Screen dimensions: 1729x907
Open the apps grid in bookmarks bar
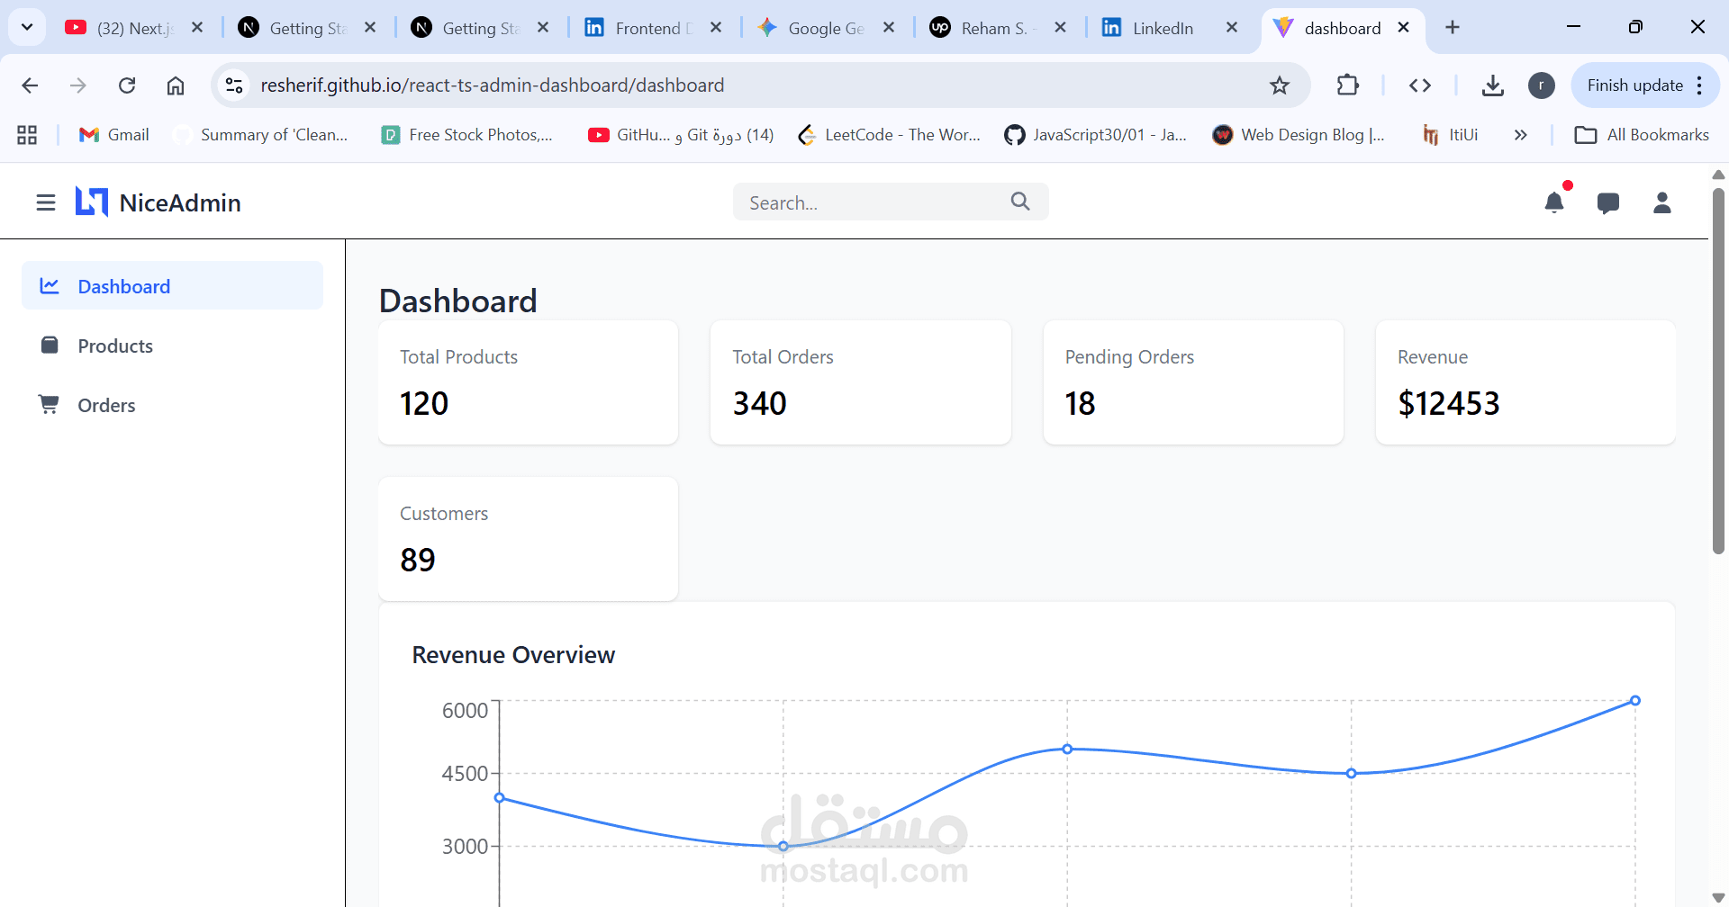(27, 135)
